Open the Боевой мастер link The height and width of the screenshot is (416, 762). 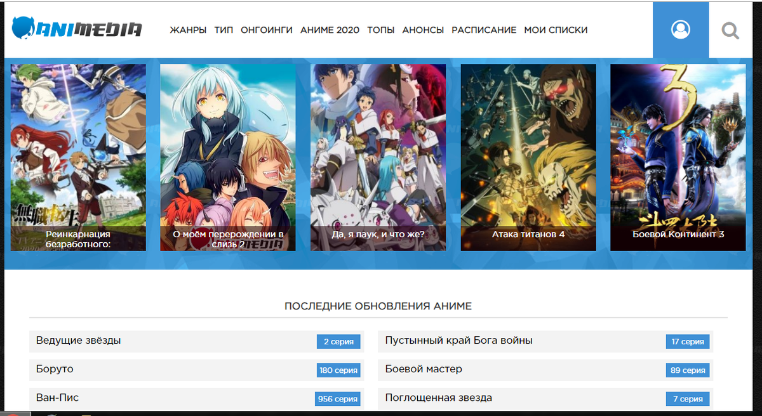[423, 370]
